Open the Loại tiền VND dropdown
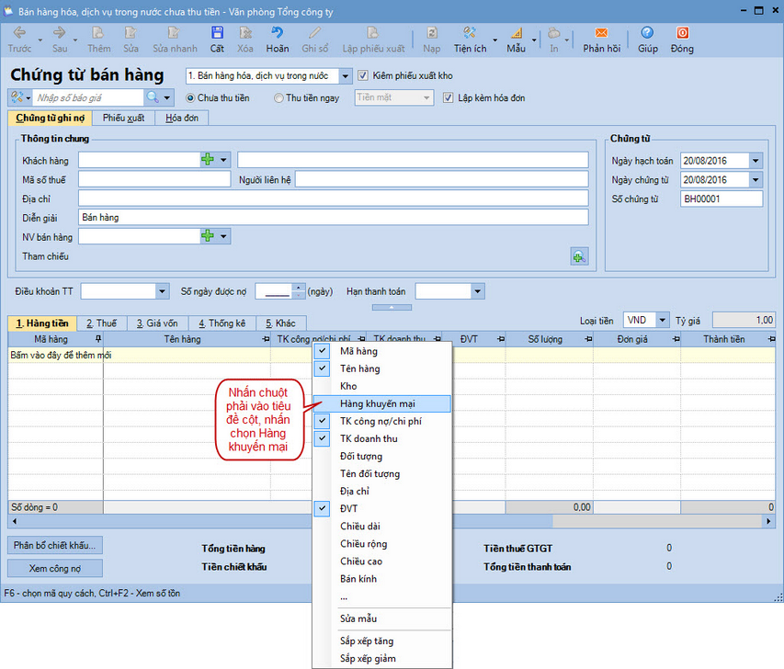Viewport: 784px width, 669px height. click(662, 320)
